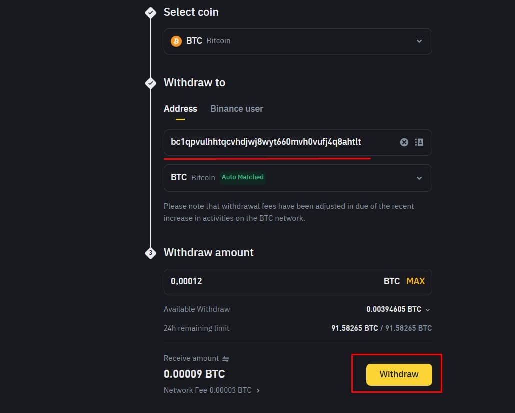Click the Select coin step checkmark
This screenshot has width=515, height=413.
(150, 12)
